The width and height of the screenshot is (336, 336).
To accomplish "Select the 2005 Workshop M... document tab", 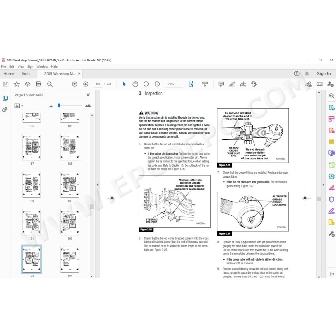I will [60, 74].
